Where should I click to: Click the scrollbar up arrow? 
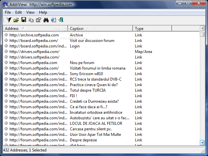click(x=202, y=28)
